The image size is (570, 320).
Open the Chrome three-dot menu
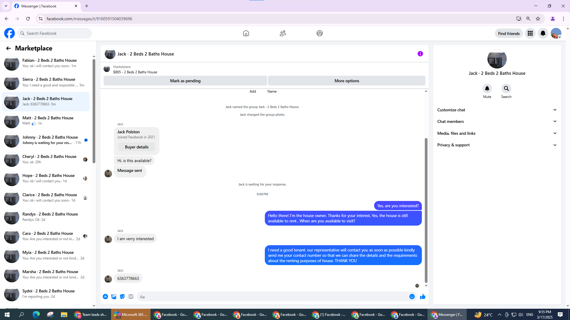point(563,19)
